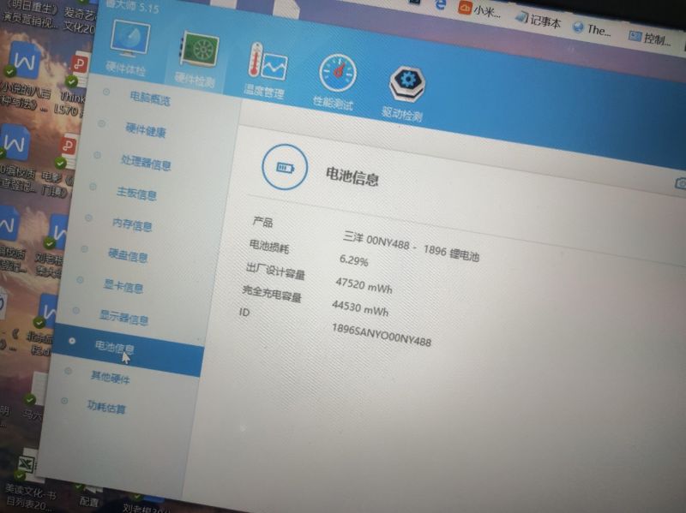Select 电脑概览 in the sidebar
The height and width of the screenshot is (513, 686).
(x=150, y=98)
